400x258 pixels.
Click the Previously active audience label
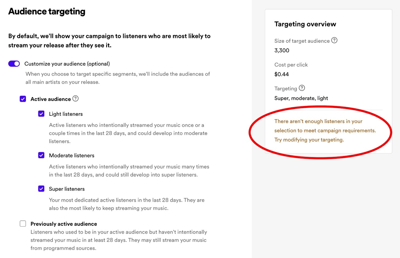pos(64,224)
